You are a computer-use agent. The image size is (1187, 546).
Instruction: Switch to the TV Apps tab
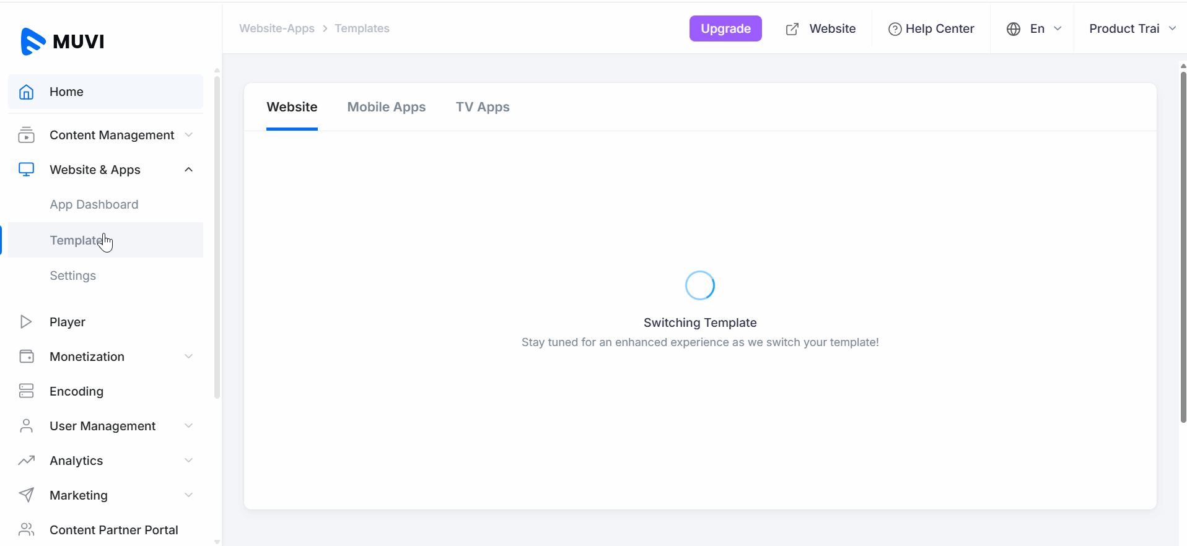click(483, 107)
